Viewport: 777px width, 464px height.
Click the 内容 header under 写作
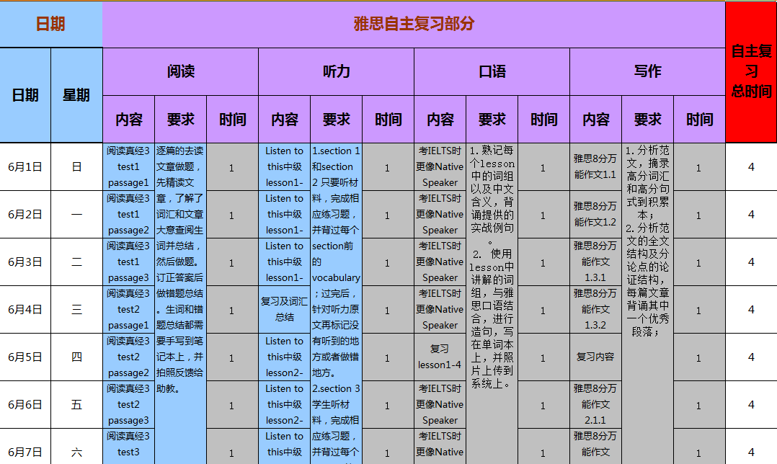tap(595, 120)
